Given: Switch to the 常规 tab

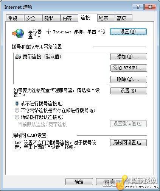Looking at the screenshot, I should 15,18.
